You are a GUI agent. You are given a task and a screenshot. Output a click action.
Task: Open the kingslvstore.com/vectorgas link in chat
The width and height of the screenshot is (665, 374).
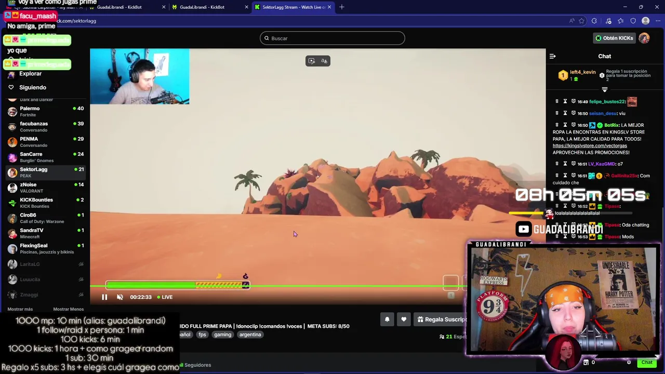click(590, 146)
